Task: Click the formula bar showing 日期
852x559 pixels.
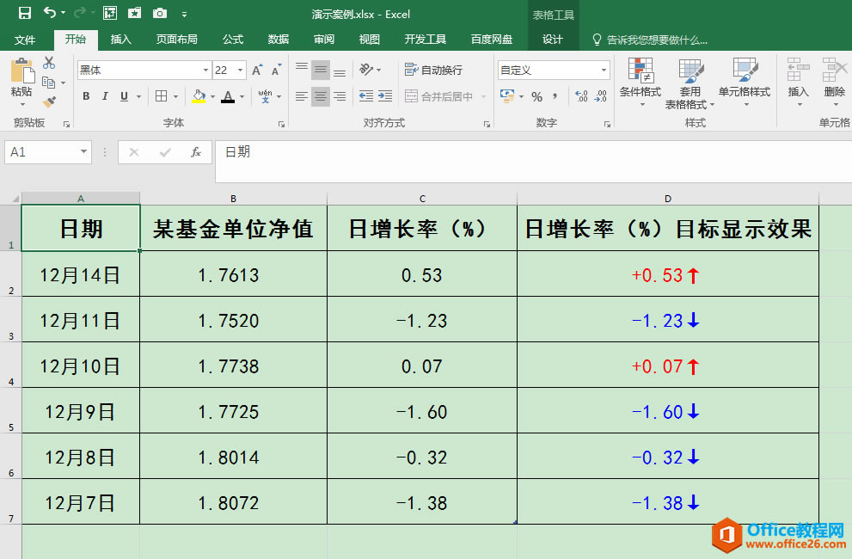Action: [534, 161]
